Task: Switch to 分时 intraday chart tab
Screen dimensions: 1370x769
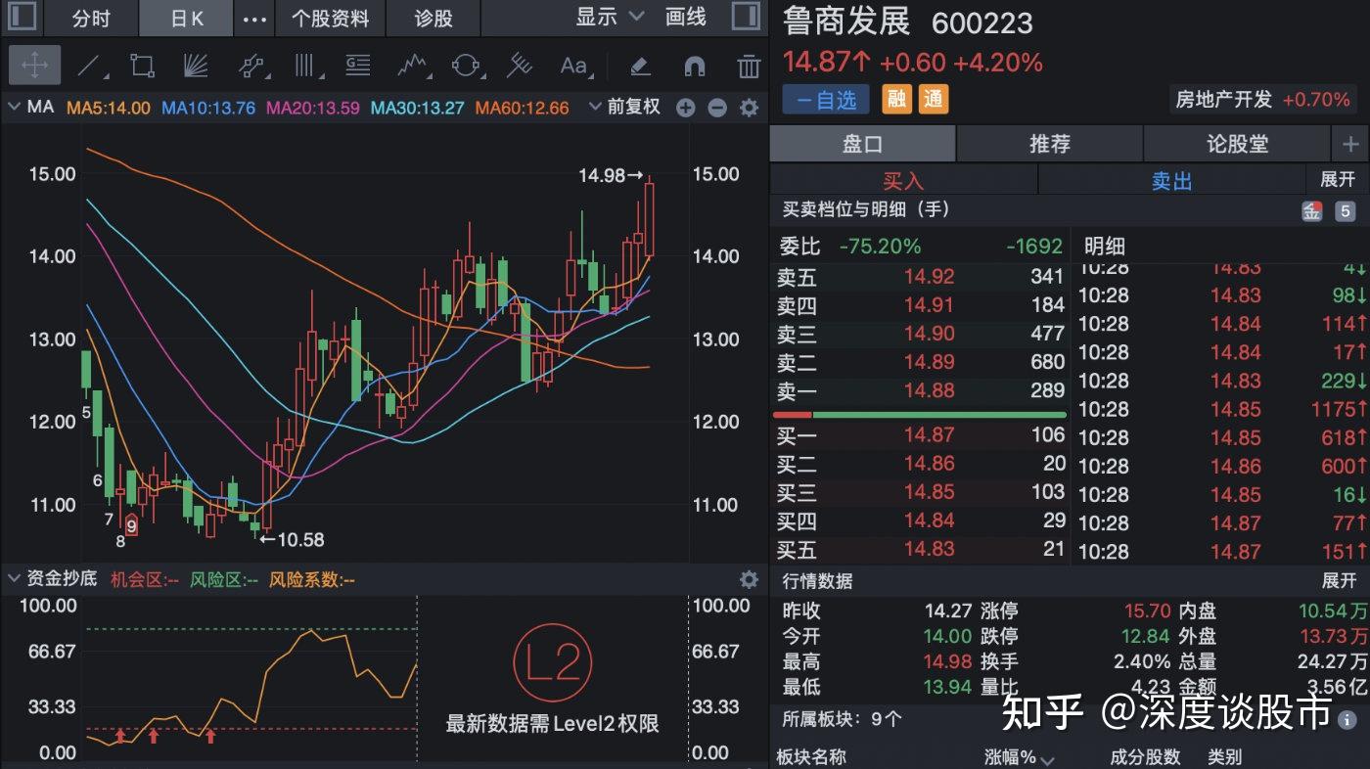Action: tap(91, 18)
